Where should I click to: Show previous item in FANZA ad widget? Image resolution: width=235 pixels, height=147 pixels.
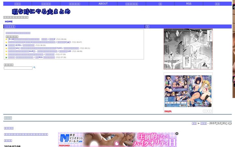tap(205, 111)
